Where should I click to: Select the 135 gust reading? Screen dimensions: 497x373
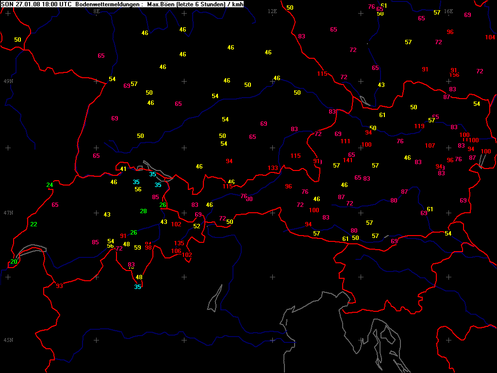[x=179, y=243]
